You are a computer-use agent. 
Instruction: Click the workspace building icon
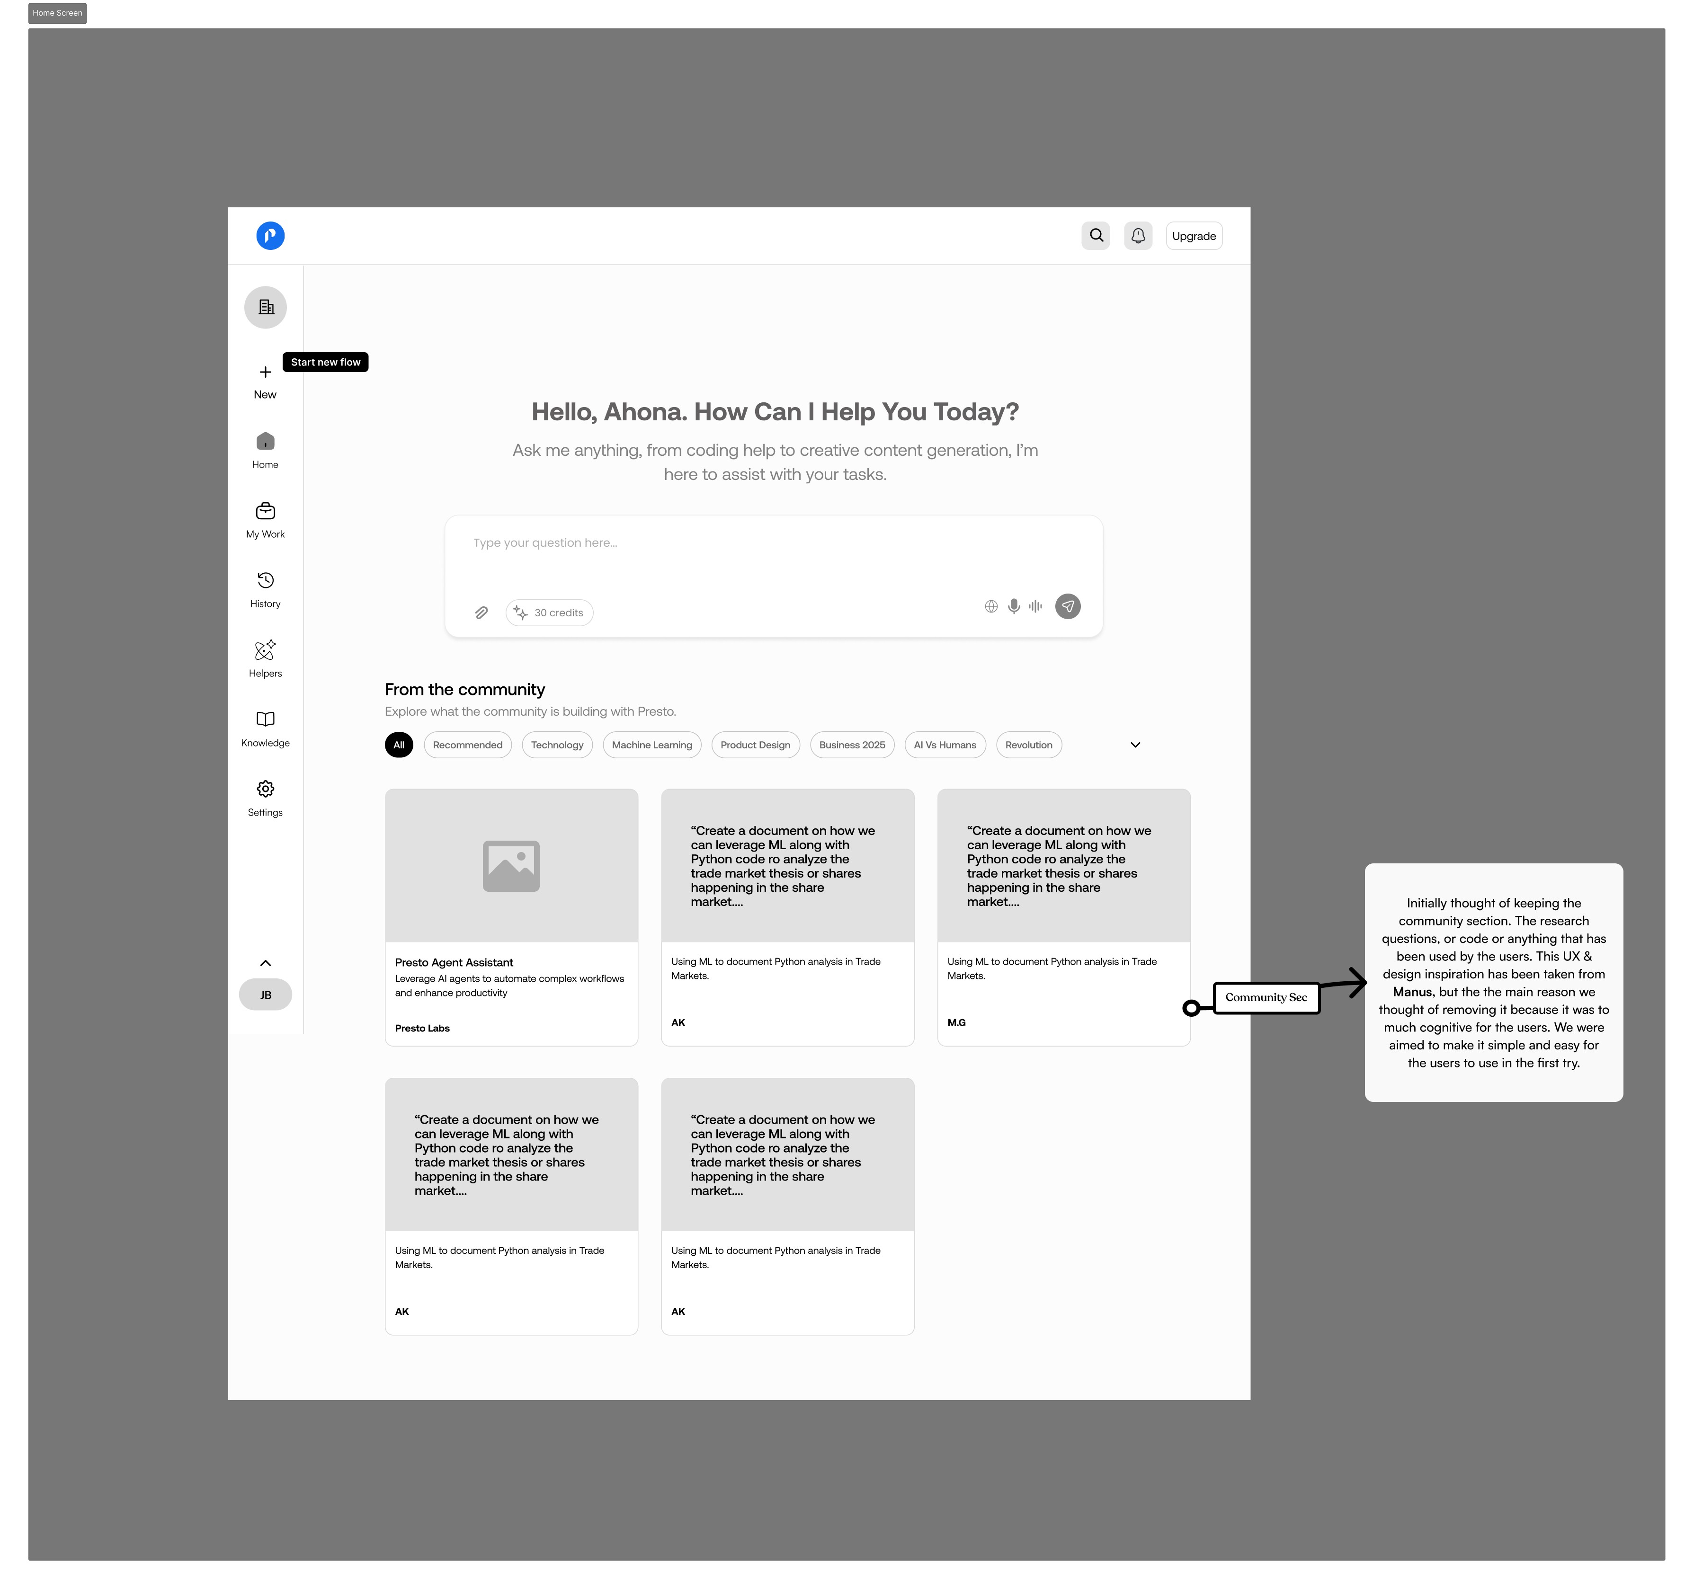tap(265, 307)
